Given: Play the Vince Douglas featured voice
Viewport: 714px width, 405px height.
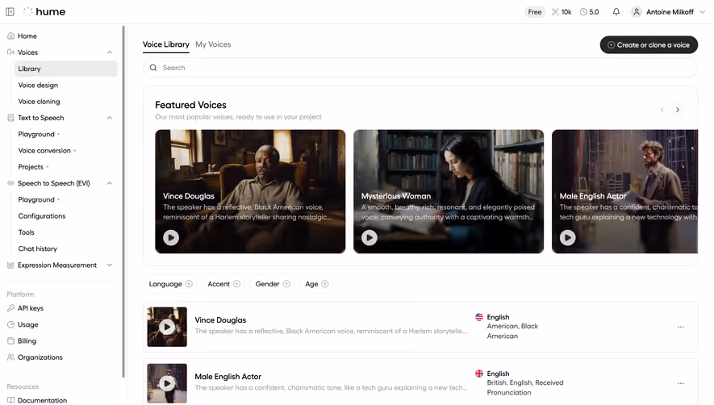Looking at the screenshot, I should point(171,237).
